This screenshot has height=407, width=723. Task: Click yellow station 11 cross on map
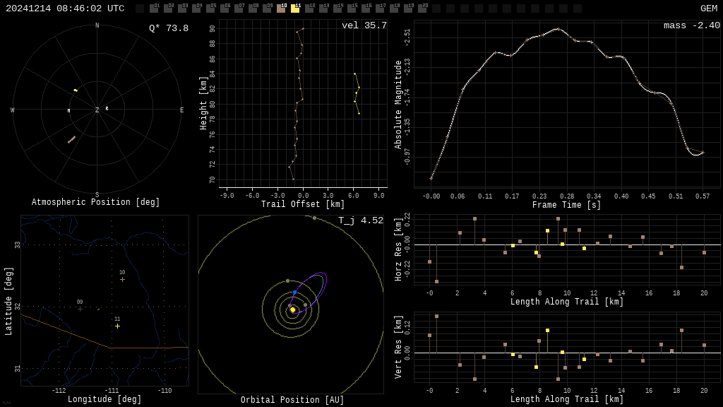pos(118,326)
